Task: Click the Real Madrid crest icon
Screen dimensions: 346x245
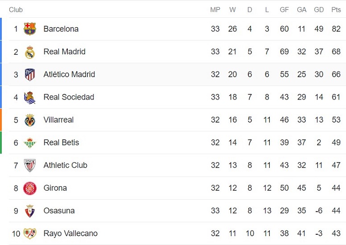Action: tap(30, 52)
